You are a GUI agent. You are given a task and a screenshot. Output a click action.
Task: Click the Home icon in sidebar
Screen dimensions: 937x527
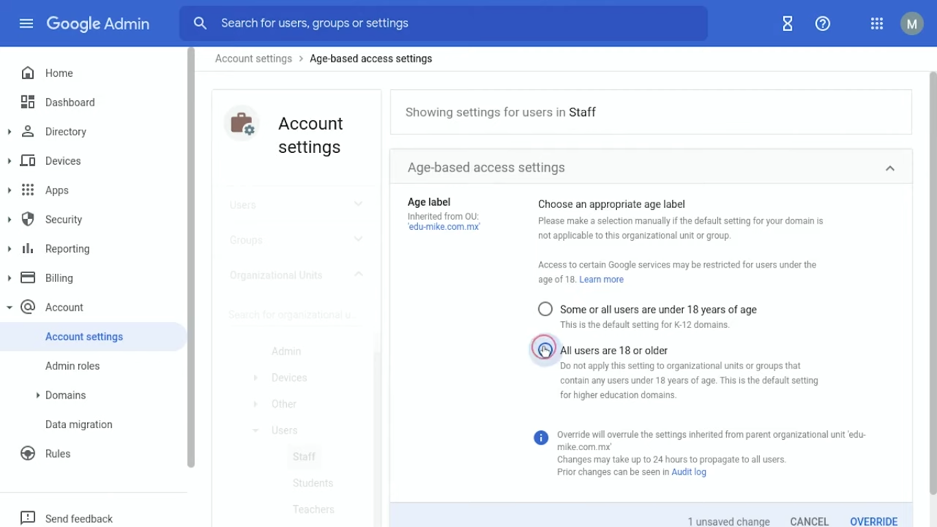[x=27, y=73]
